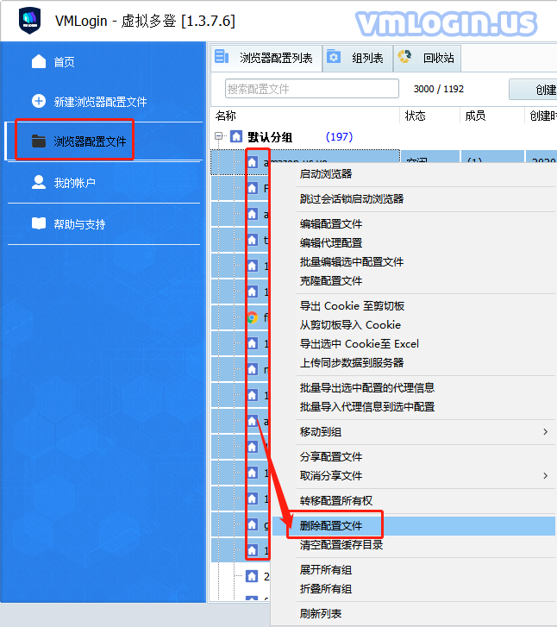Choose 跳过会话锁启动浏览器

click(352, 198)
